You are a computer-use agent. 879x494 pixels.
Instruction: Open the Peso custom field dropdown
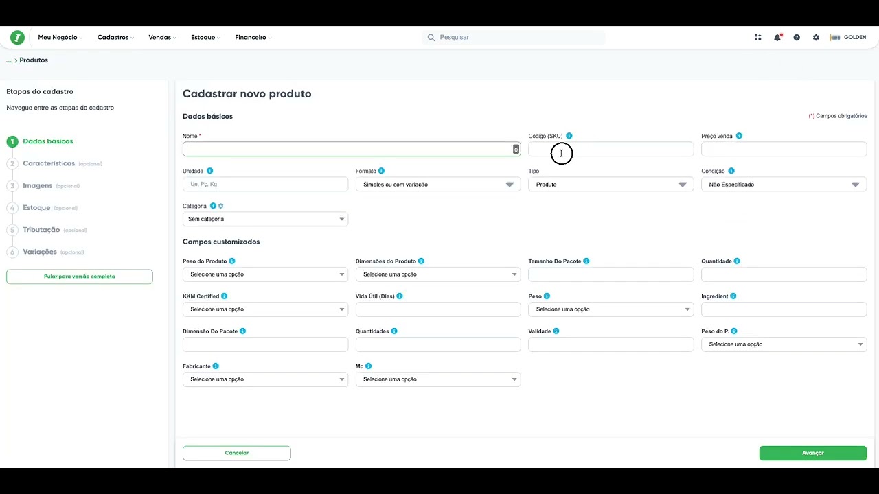pyautogui.click(x=610, y=309)
